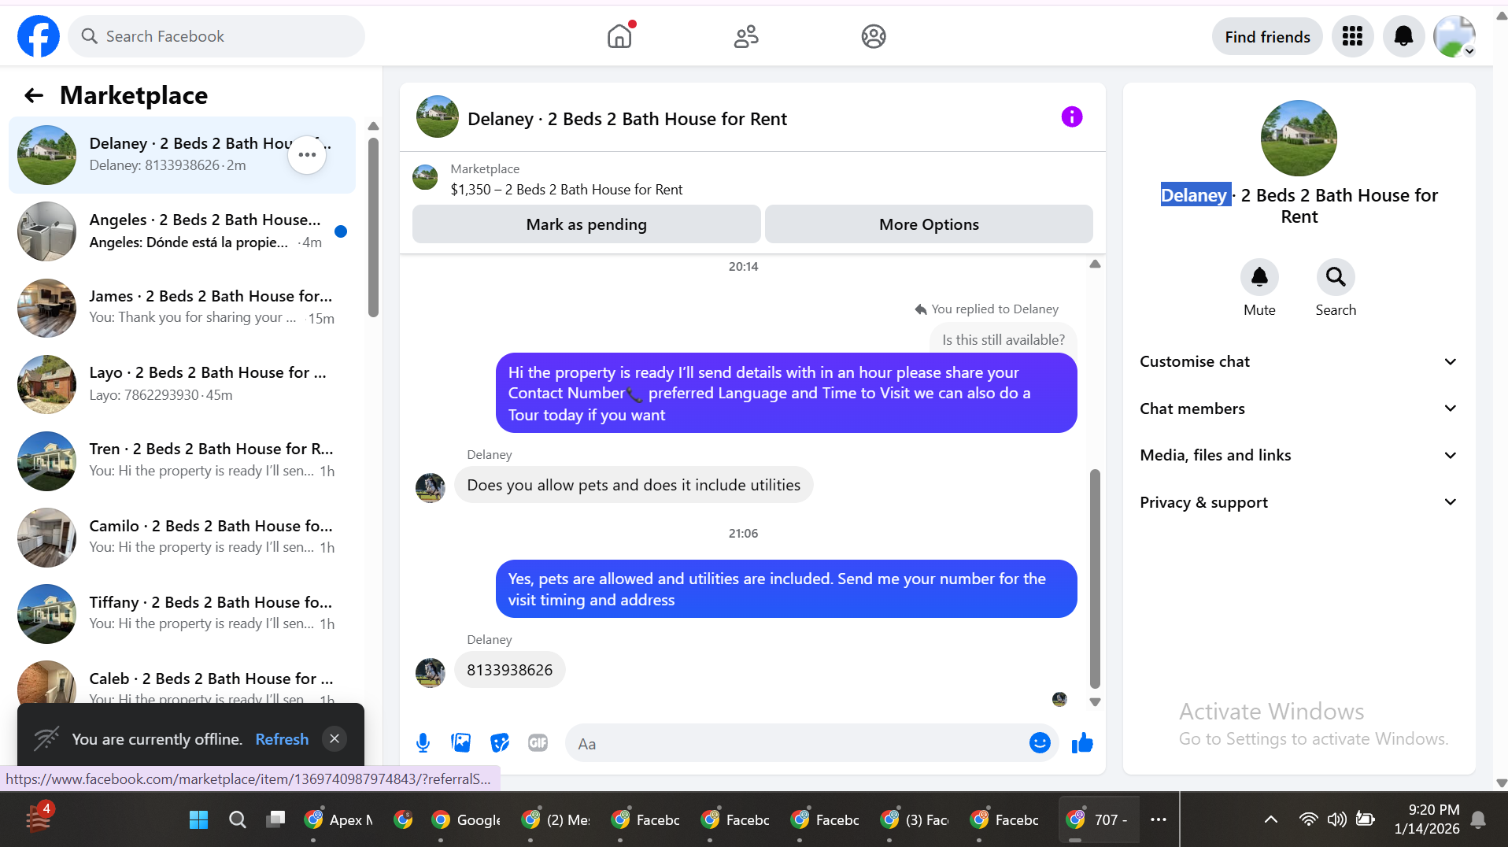1508x847 pixels.
Task: Open the volume control in system tray
Action: click(1336, 819)
